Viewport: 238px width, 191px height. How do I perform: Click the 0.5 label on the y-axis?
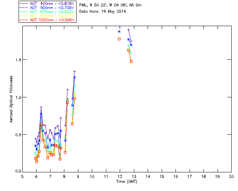18,135
